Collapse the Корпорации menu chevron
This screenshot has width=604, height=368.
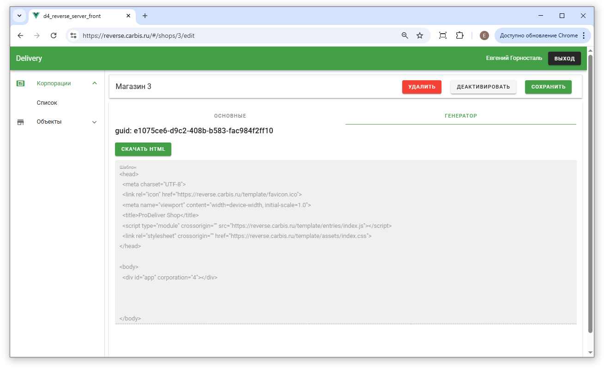point(95,83)
